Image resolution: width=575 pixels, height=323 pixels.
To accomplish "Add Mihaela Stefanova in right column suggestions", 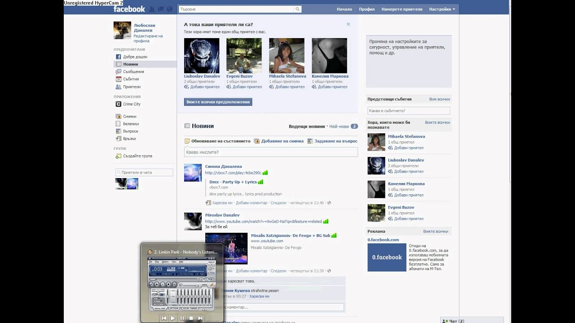I will (x=406, y=148).
